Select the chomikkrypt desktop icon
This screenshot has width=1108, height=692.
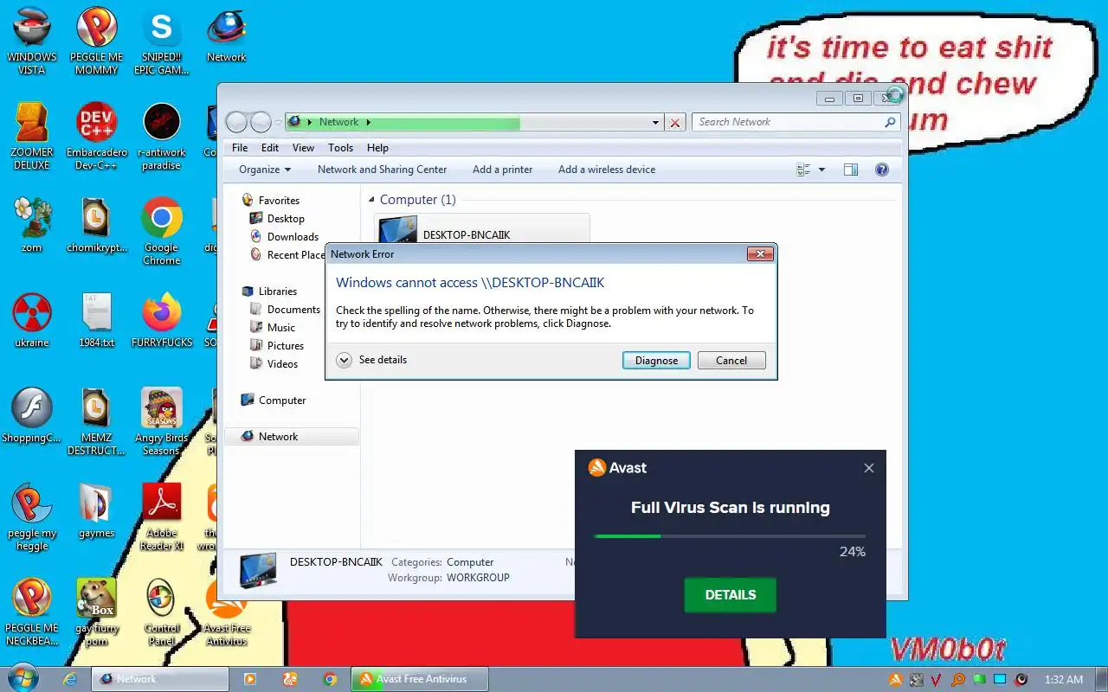(x=97, y=225)
